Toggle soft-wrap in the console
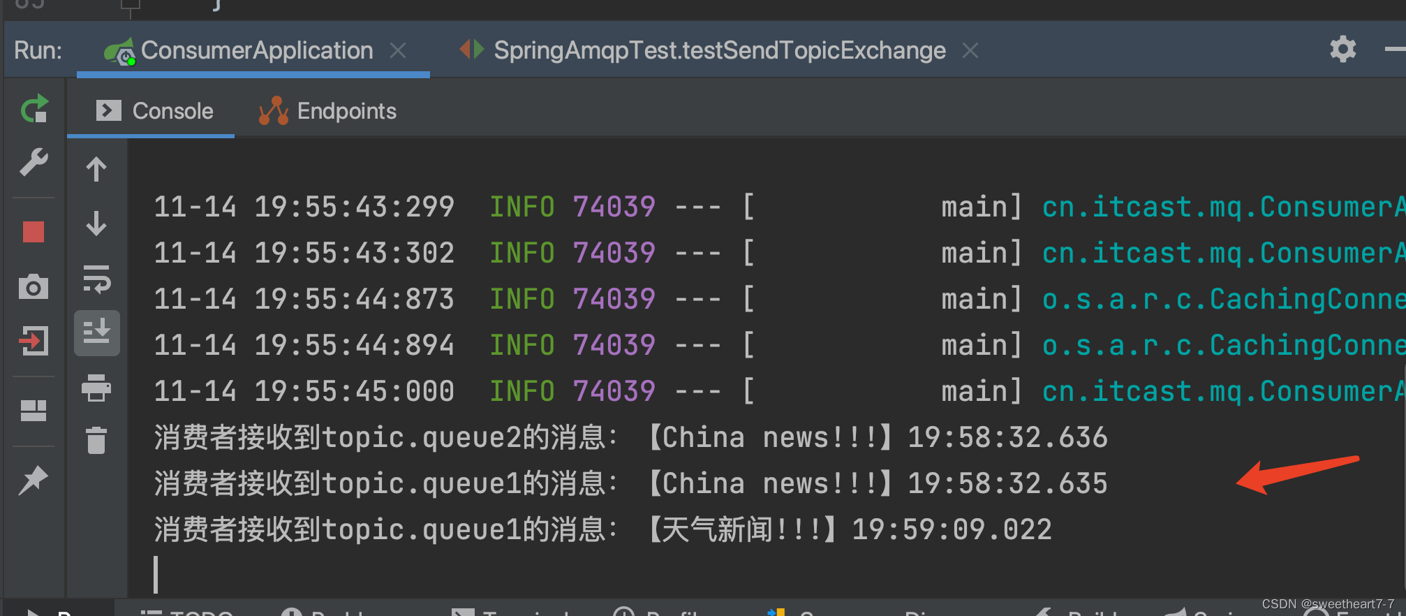1406x616 pixels. coord(96,279)
